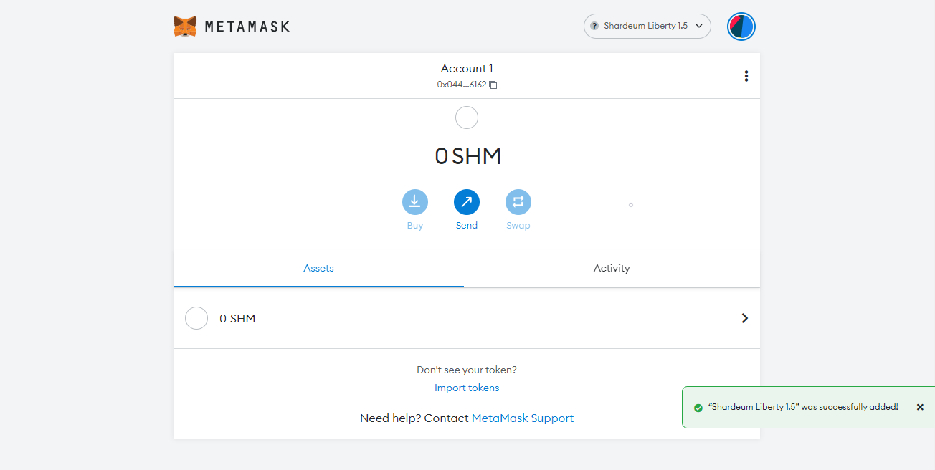This screenshot has height=470, width=935.
Task: Open the Shardeum Liberty 1.5 network dropdown
Action: coord(645,26)
